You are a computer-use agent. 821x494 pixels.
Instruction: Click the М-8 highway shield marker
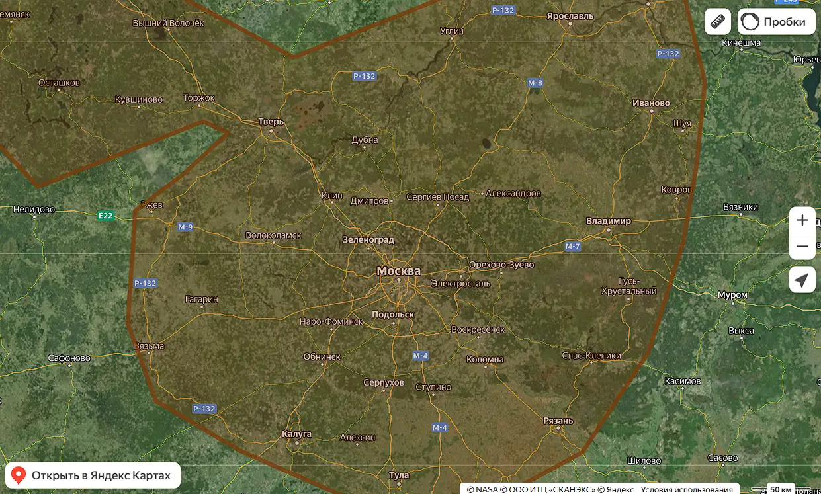[x=535, y=83]
